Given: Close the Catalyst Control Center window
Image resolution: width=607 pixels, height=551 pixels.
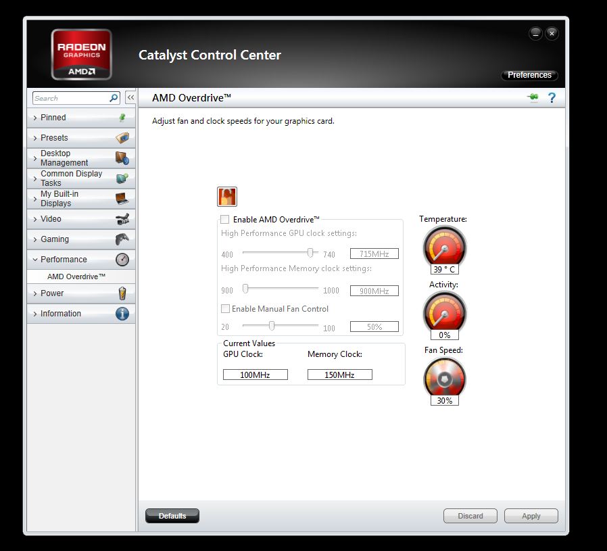Looking at the screenshot, I should [552, 34].
